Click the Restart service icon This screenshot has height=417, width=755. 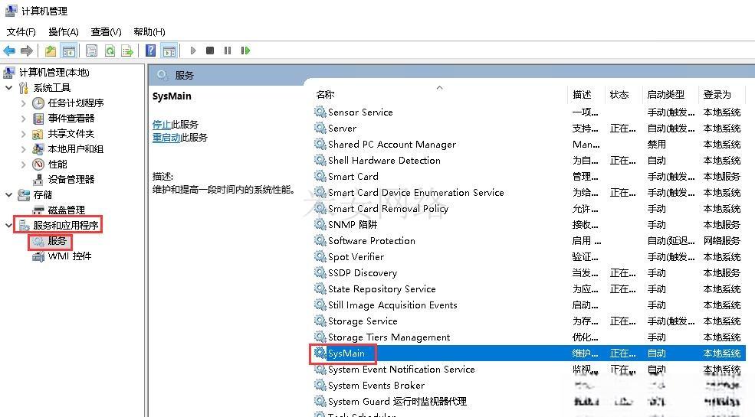245,50
